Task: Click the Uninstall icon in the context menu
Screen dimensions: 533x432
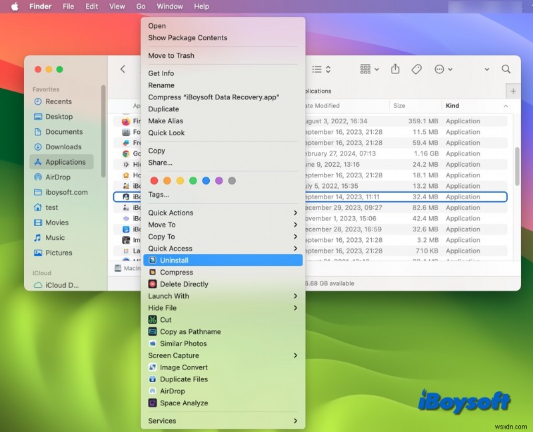Action: pos(153,260)
